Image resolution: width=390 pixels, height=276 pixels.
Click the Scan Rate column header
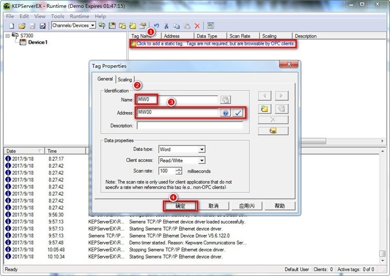243,36
